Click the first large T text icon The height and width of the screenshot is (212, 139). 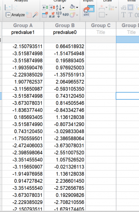[123, 15]
